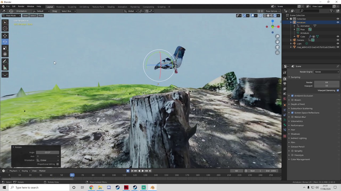The image size is (341, 191).
Task: Open the Pose menu in viewport header
Action: point(40,16)
